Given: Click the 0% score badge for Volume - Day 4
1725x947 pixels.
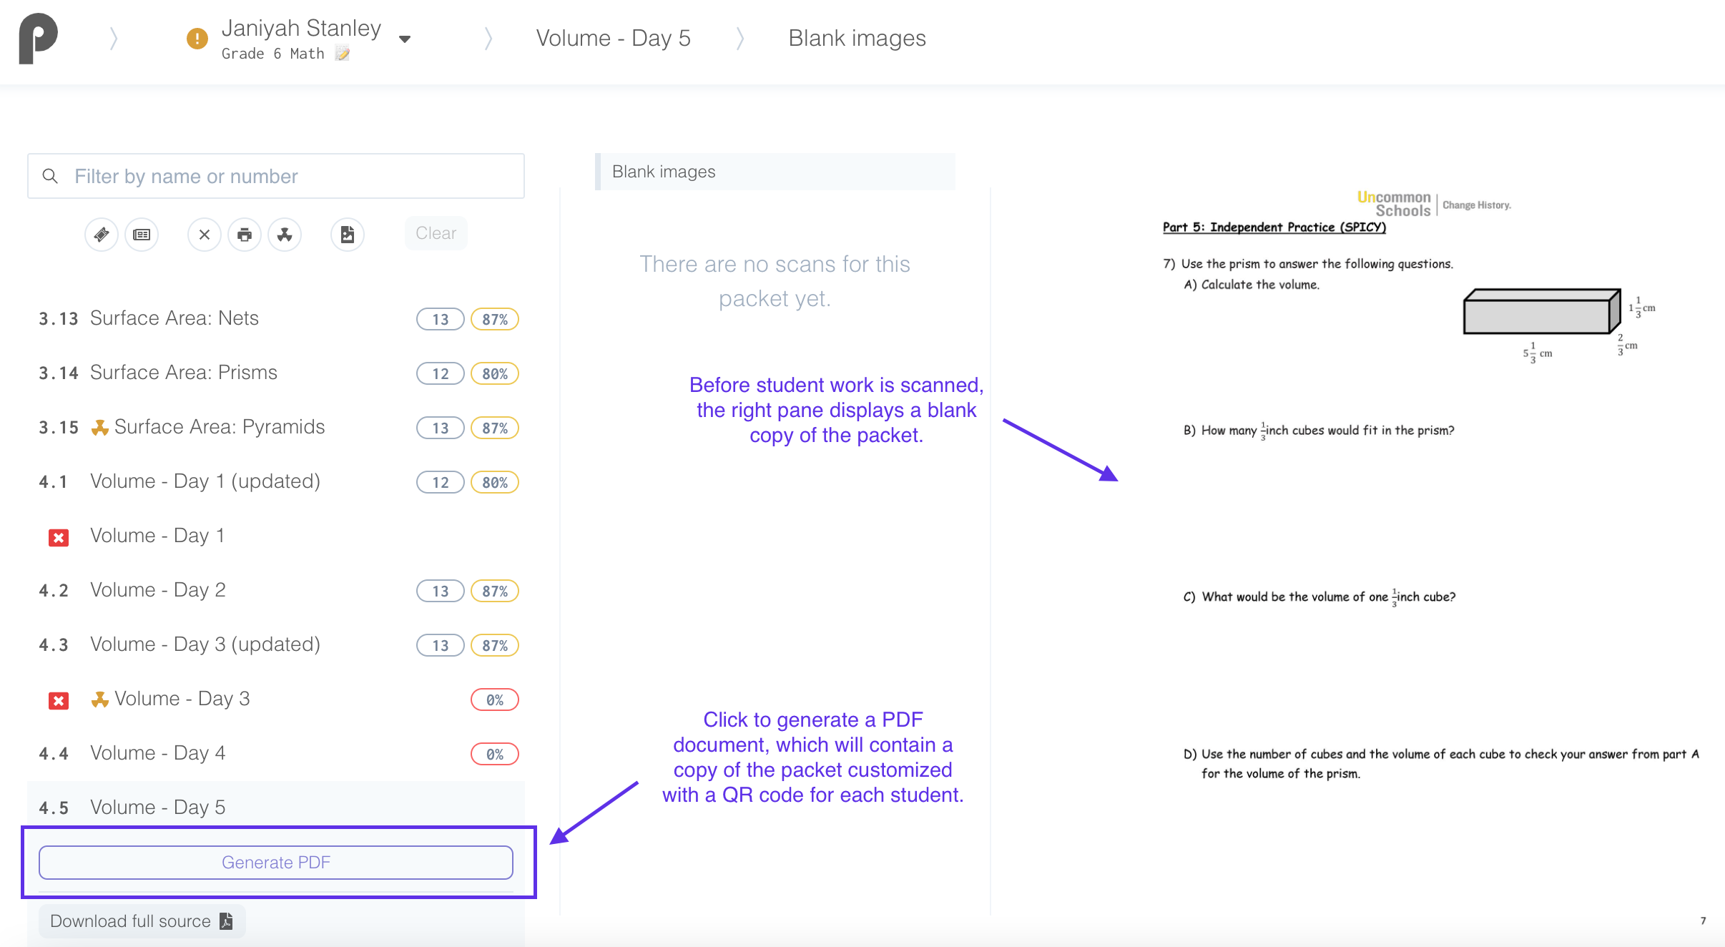Looking at the screenshot, I should click(495, 754).
